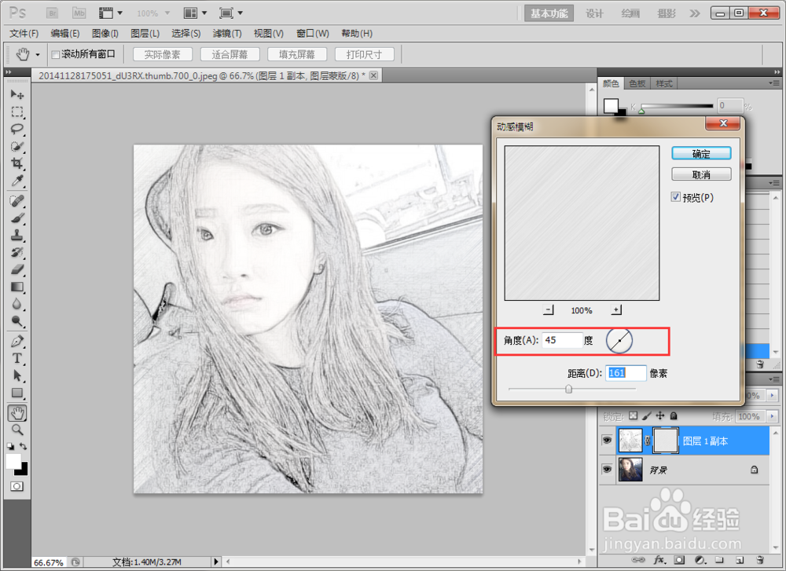The width and height of the screenshot is (786, 571).
Task: Select the Brush tool
Action: 17,218
